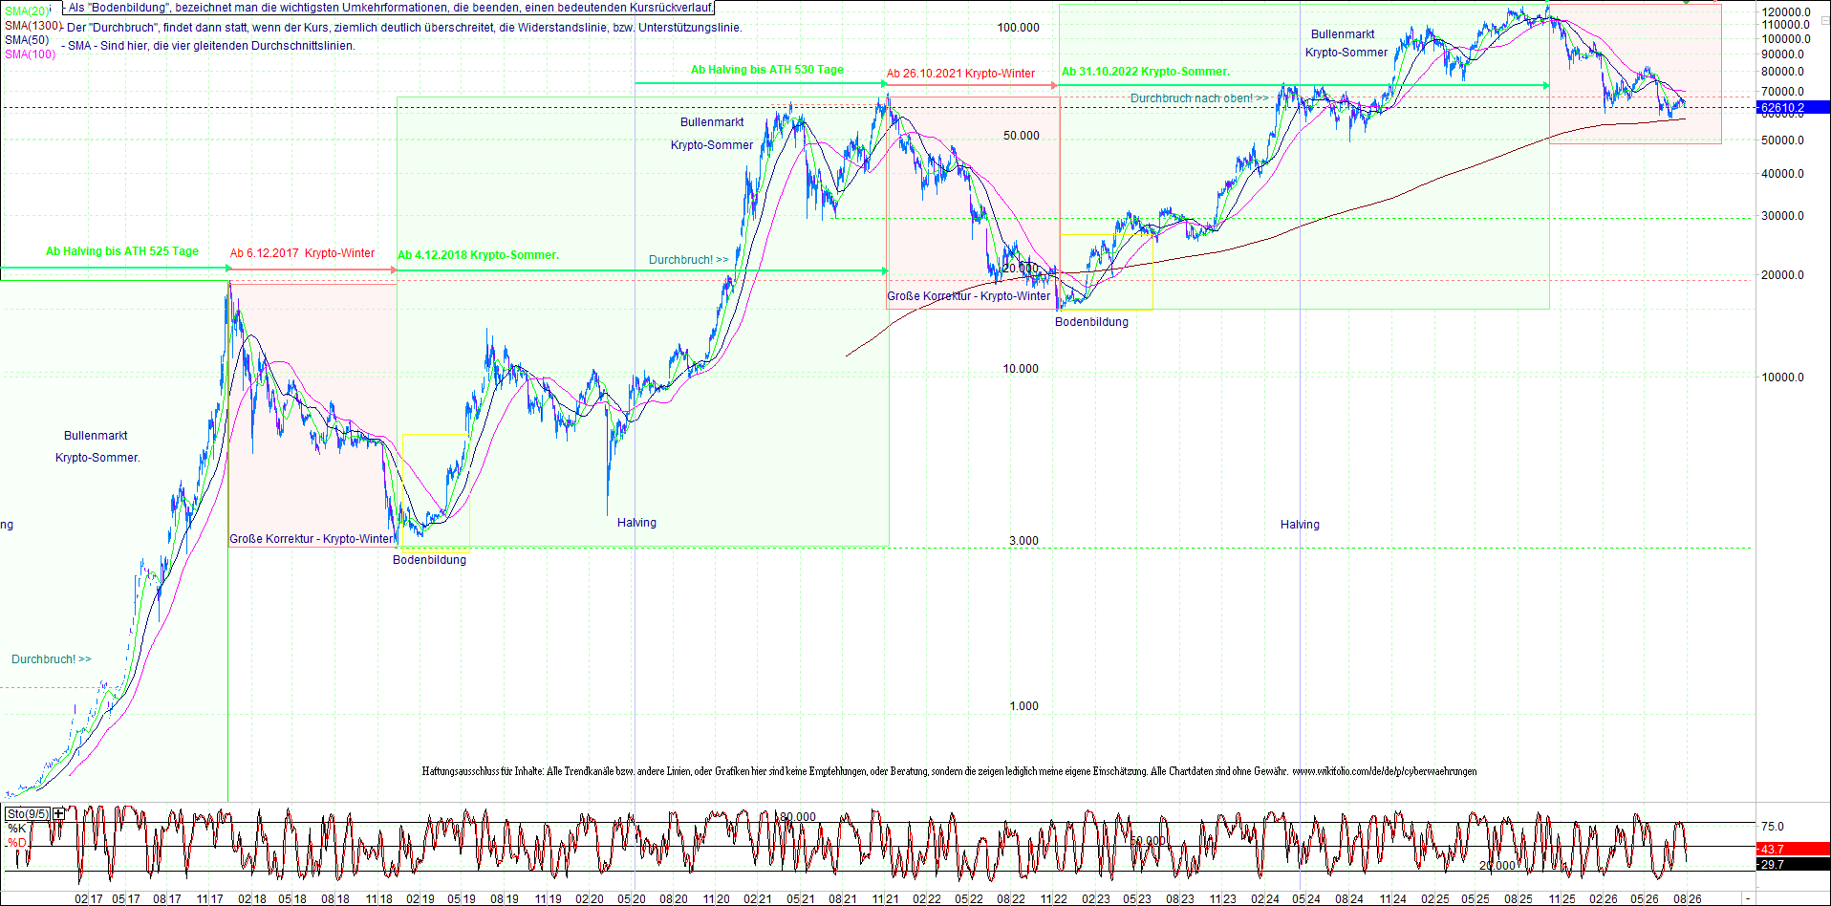Click the 30000.0 price axis label

(x=1783, y=216)
